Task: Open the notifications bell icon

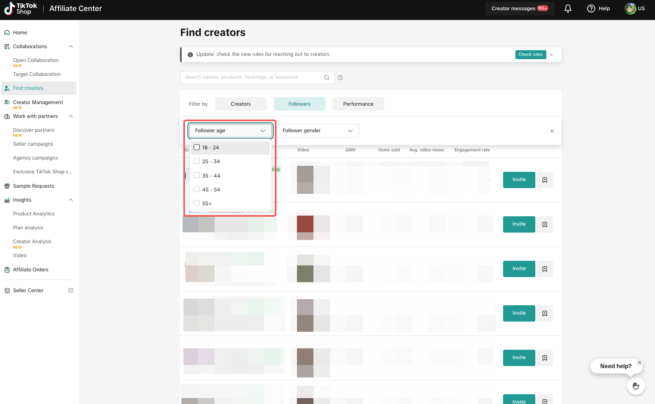Action: click(x=568, y=9)
